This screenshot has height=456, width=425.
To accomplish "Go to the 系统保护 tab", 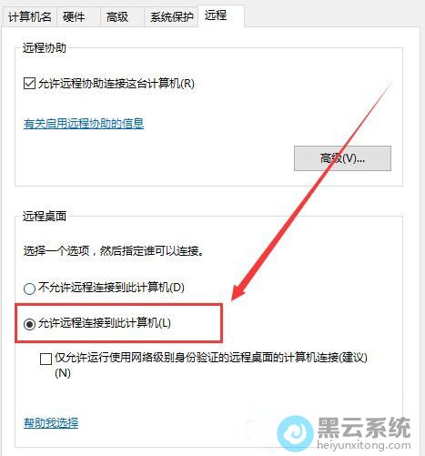I will point(171,17).
